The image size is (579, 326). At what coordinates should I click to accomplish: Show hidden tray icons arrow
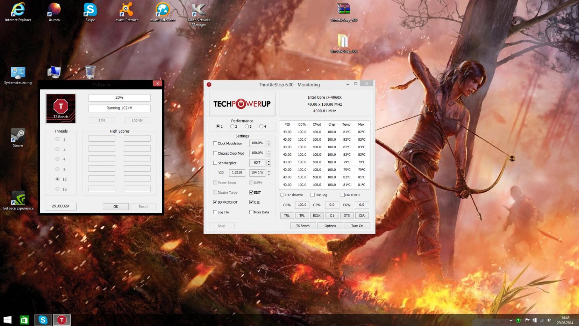(x=511, y=320)
